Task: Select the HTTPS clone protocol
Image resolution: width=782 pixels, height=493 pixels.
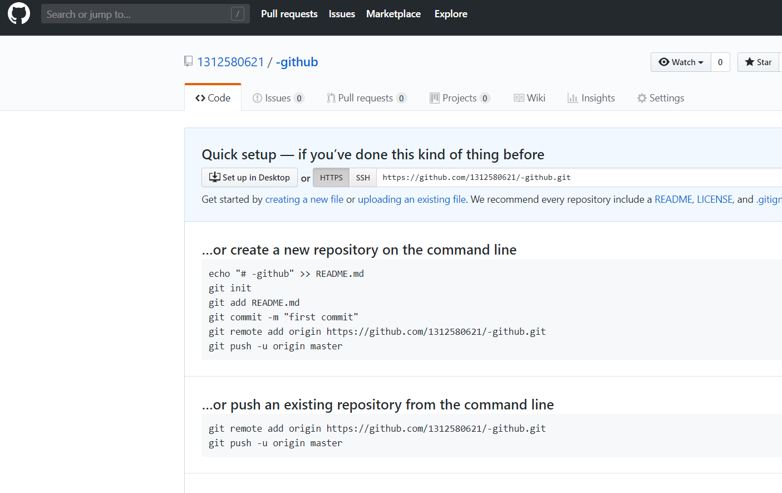Action: (331, 178)
